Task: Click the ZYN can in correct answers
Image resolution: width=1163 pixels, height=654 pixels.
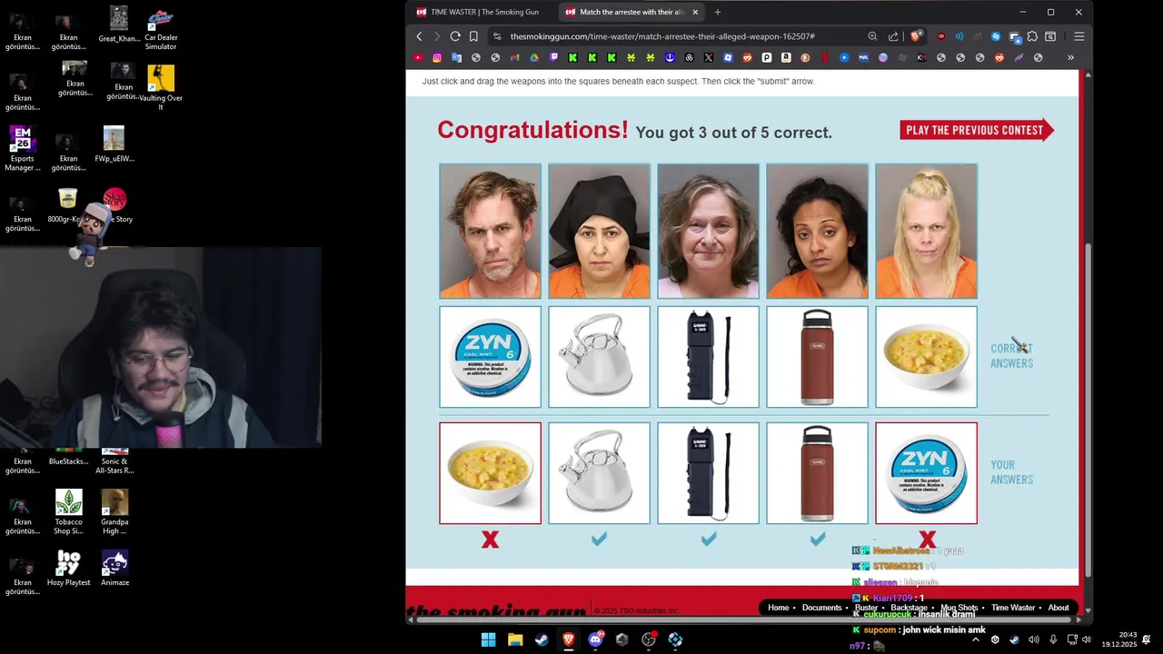Action: coord(490,357)
